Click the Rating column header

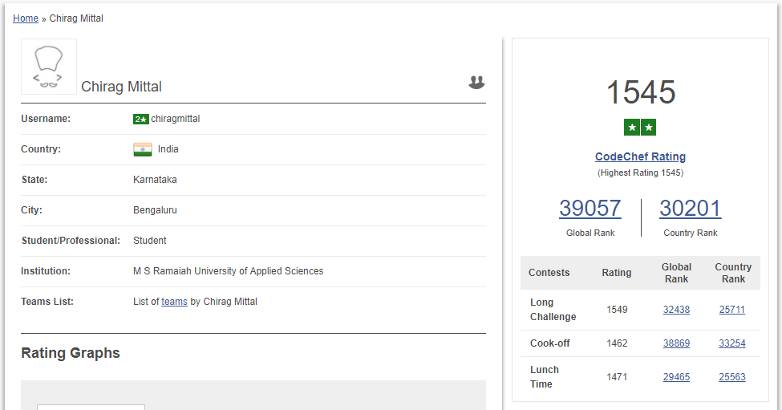click(x=617, y=273)
